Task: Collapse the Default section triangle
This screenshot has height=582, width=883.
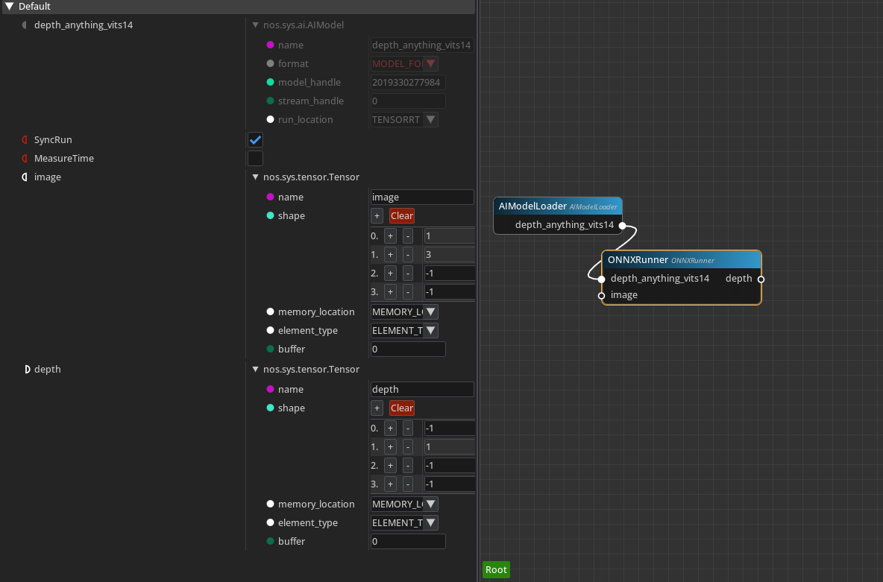Action: click(9, 6)
